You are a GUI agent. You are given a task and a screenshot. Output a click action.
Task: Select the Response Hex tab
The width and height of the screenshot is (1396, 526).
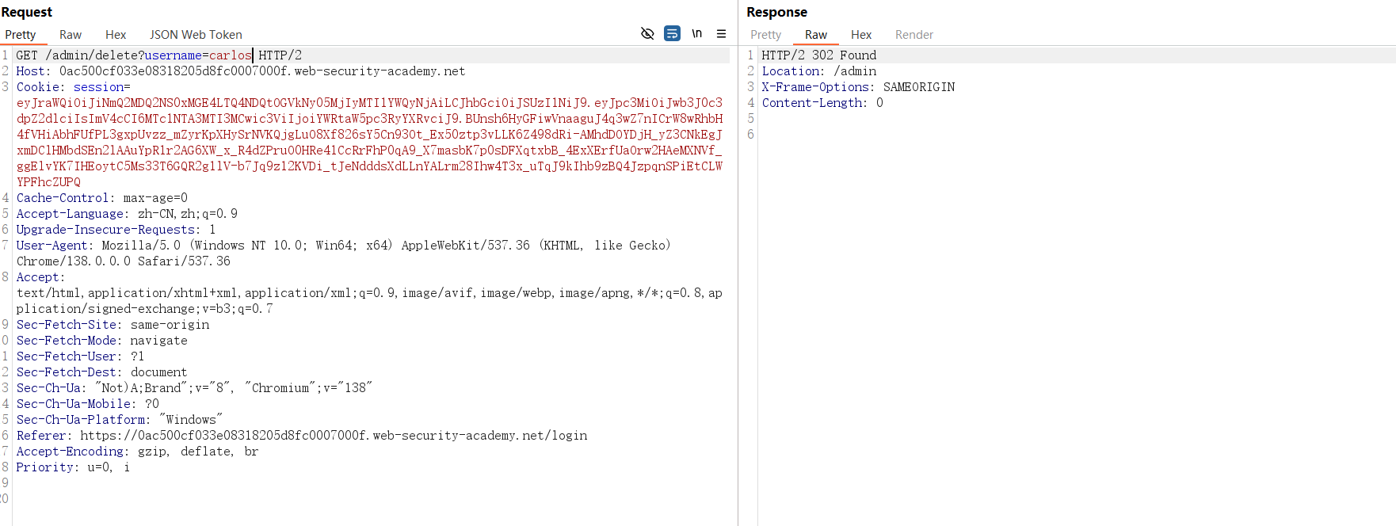[861, 35]
